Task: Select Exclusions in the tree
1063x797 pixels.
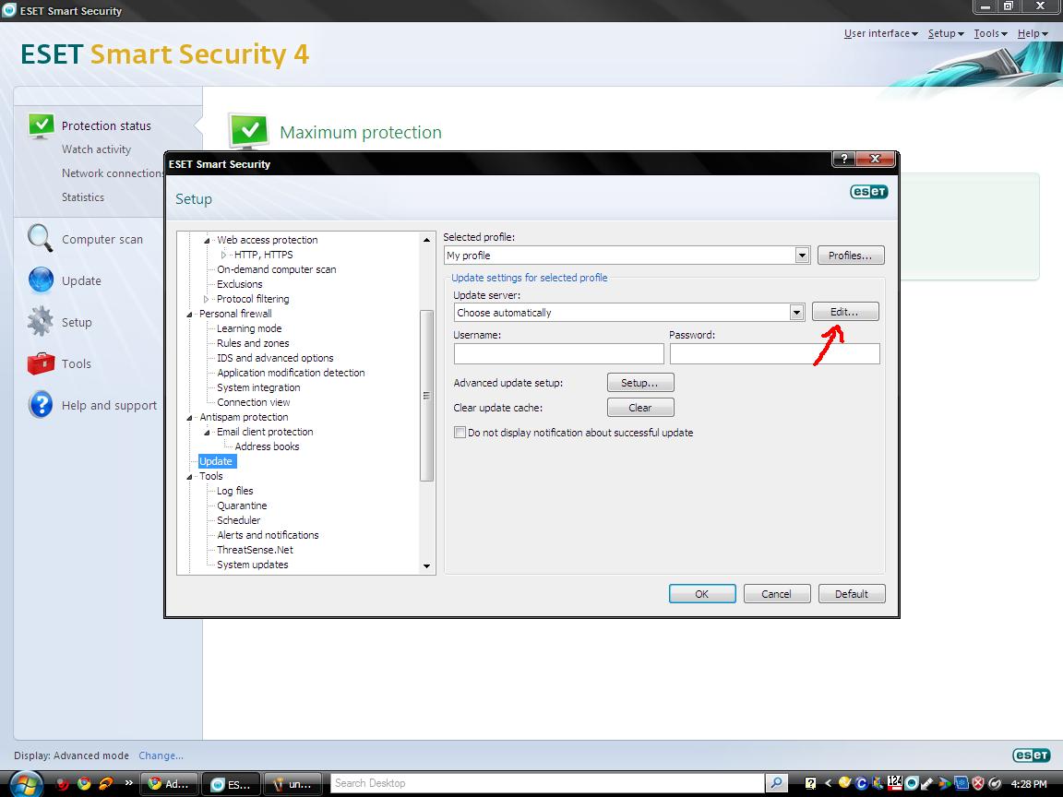Action: pyautogui.click(x=239, y=285)
